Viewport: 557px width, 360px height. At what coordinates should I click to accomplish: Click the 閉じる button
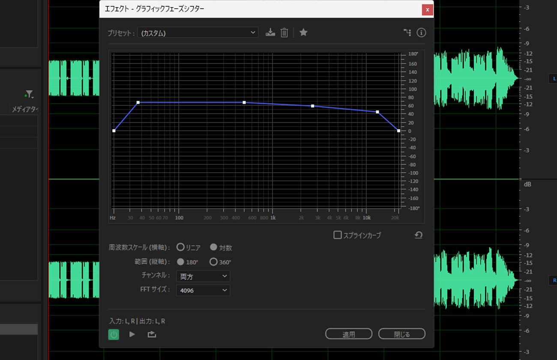pyautogui.click(x=401, y=334)
